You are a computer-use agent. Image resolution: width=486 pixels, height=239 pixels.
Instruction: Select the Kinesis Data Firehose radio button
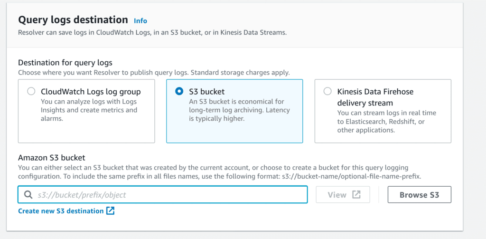pyautogui.click(x=327, y=92)
